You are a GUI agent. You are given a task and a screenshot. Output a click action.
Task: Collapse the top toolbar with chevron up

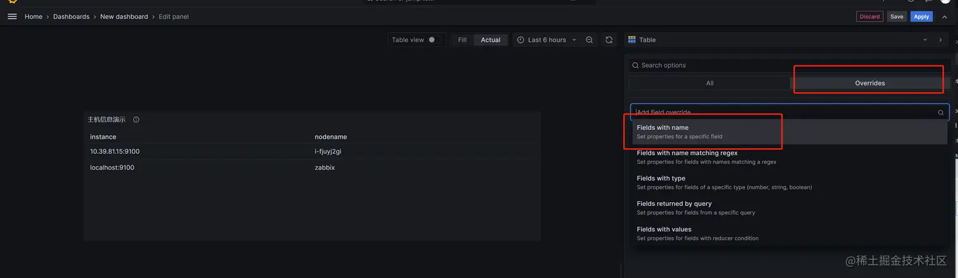(x=945, y=17)
